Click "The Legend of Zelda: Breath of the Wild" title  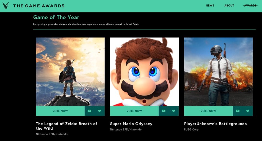coord(66,126)
